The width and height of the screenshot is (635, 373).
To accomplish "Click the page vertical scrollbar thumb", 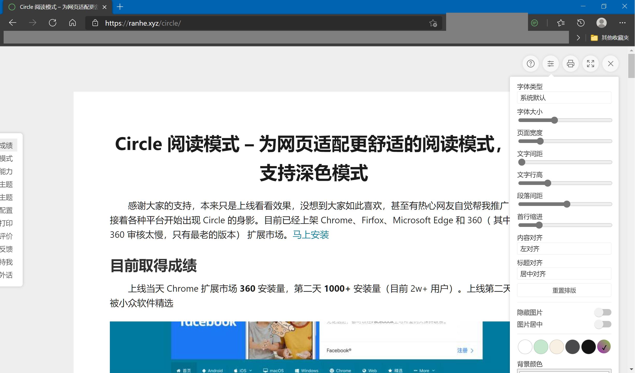I will [x=631, y=66].
